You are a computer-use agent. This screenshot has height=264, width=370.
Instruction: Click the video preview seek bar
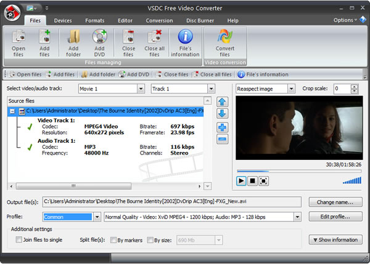pos(299,171)
